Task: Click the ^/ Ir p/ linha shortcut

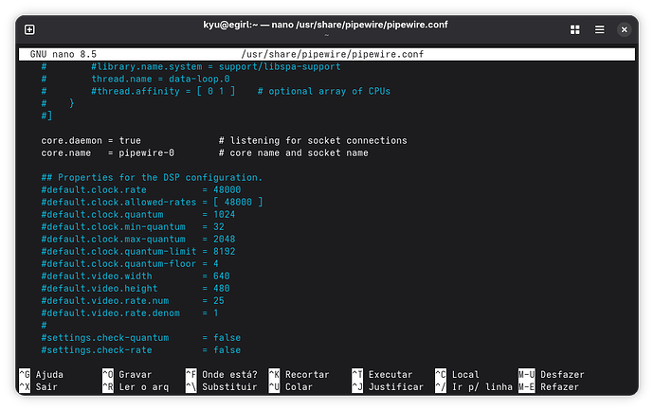Action: 469,386
